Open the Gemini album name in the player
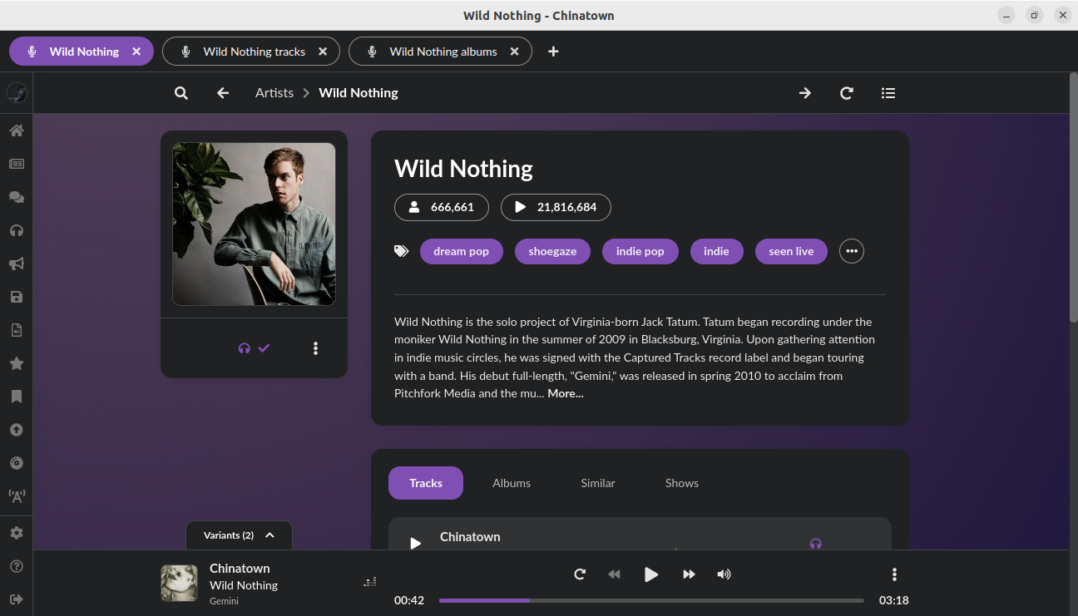Screen dimensions: 1078x616 224,601
